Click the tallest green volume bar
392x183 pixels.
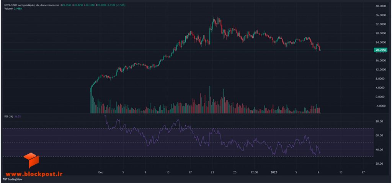click(210, 100)
